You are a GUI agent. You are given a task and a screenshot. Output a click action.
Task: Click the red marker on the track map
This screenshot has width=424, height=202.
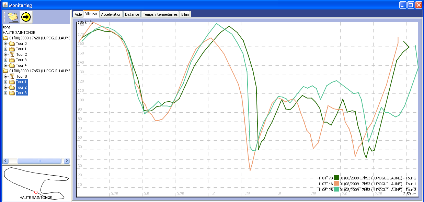point(35,192)
